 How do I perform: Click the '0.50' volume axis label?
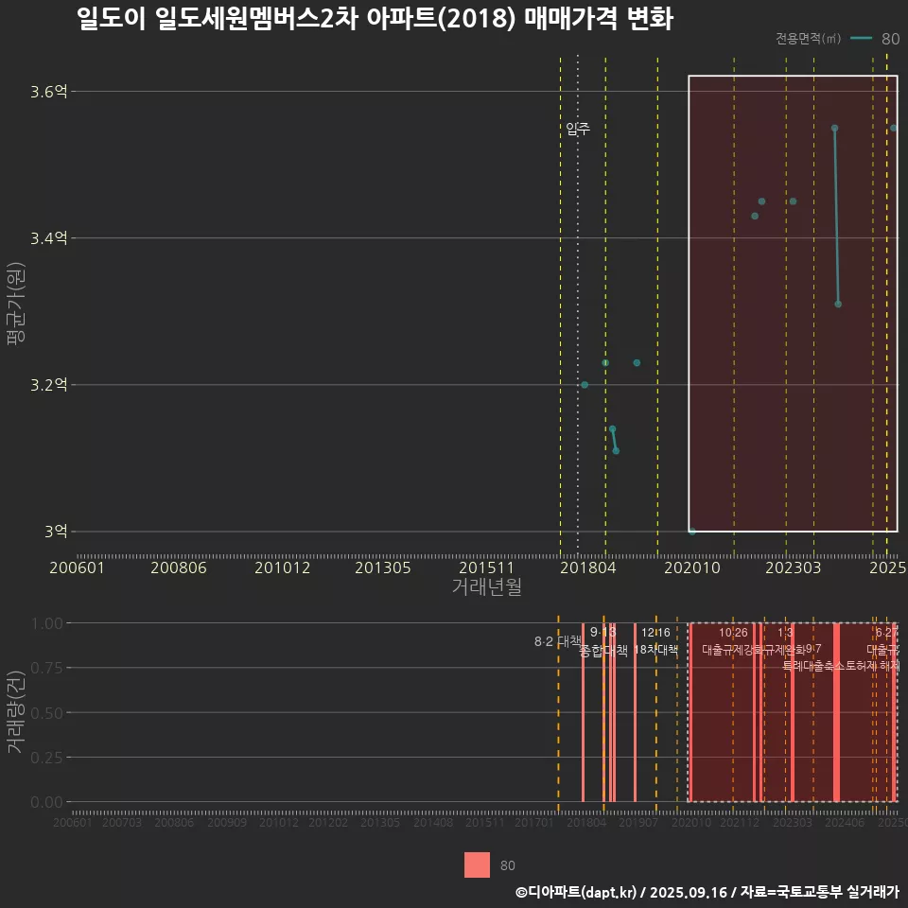tap(47, 713)
